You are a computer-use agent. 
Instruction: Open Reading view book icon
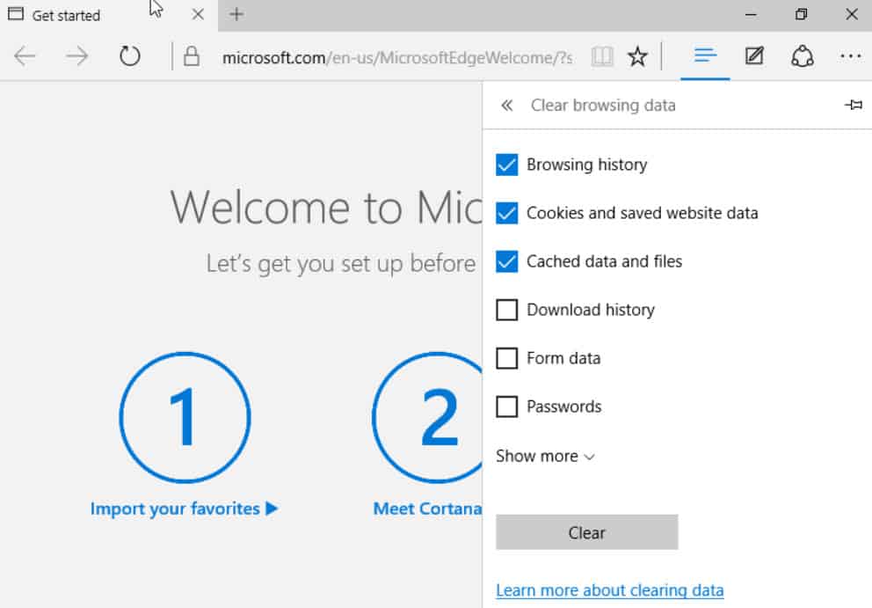[602, 56]
